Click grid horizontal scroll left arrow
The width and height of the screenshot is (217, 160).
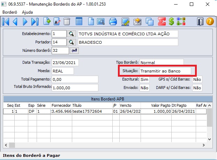6,145
